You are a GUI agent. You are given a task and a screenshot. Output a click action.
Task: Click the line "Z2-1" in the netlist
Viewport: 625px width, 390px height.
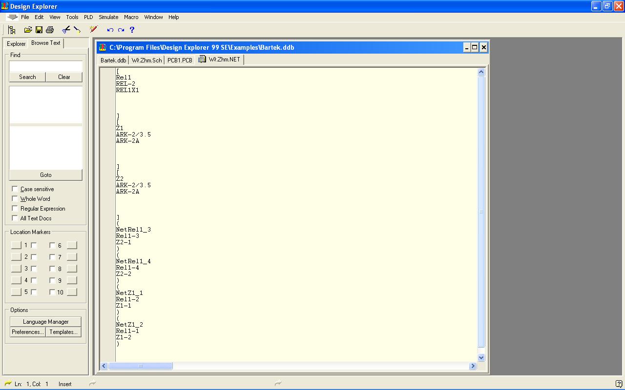tap(124, 242)
